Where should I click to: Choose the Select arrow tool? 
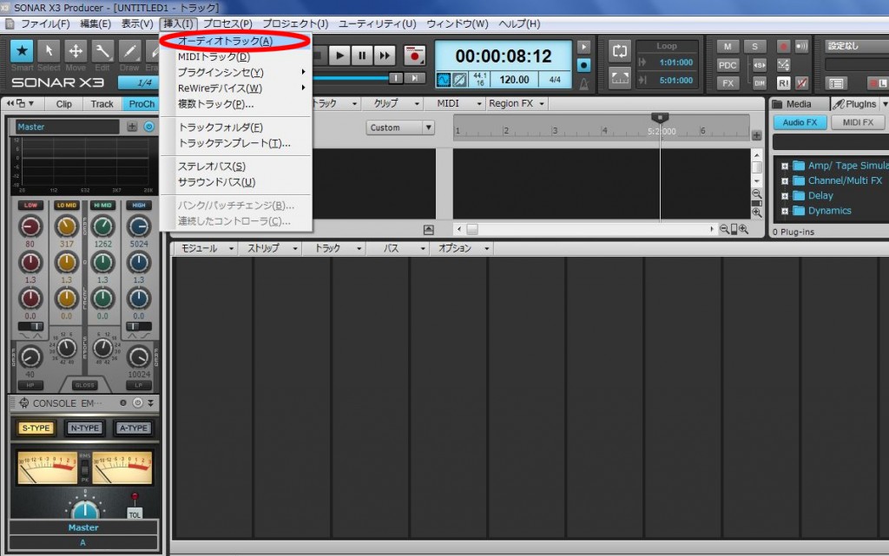click(x=49, y=51)
